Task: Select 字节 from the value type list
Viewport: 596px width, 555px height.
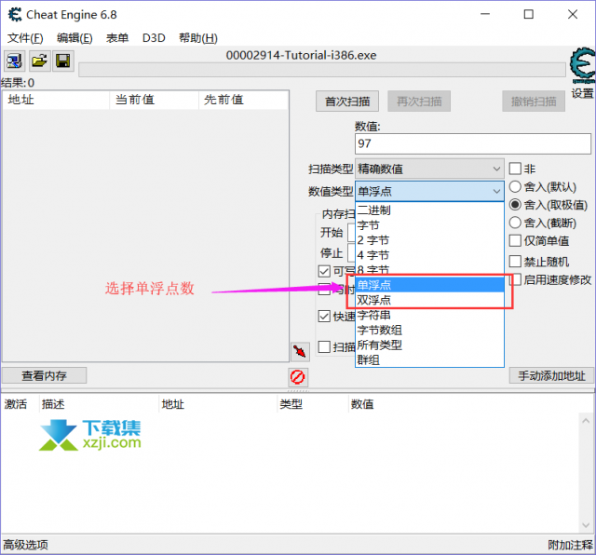Action: [x=429, y=225]
